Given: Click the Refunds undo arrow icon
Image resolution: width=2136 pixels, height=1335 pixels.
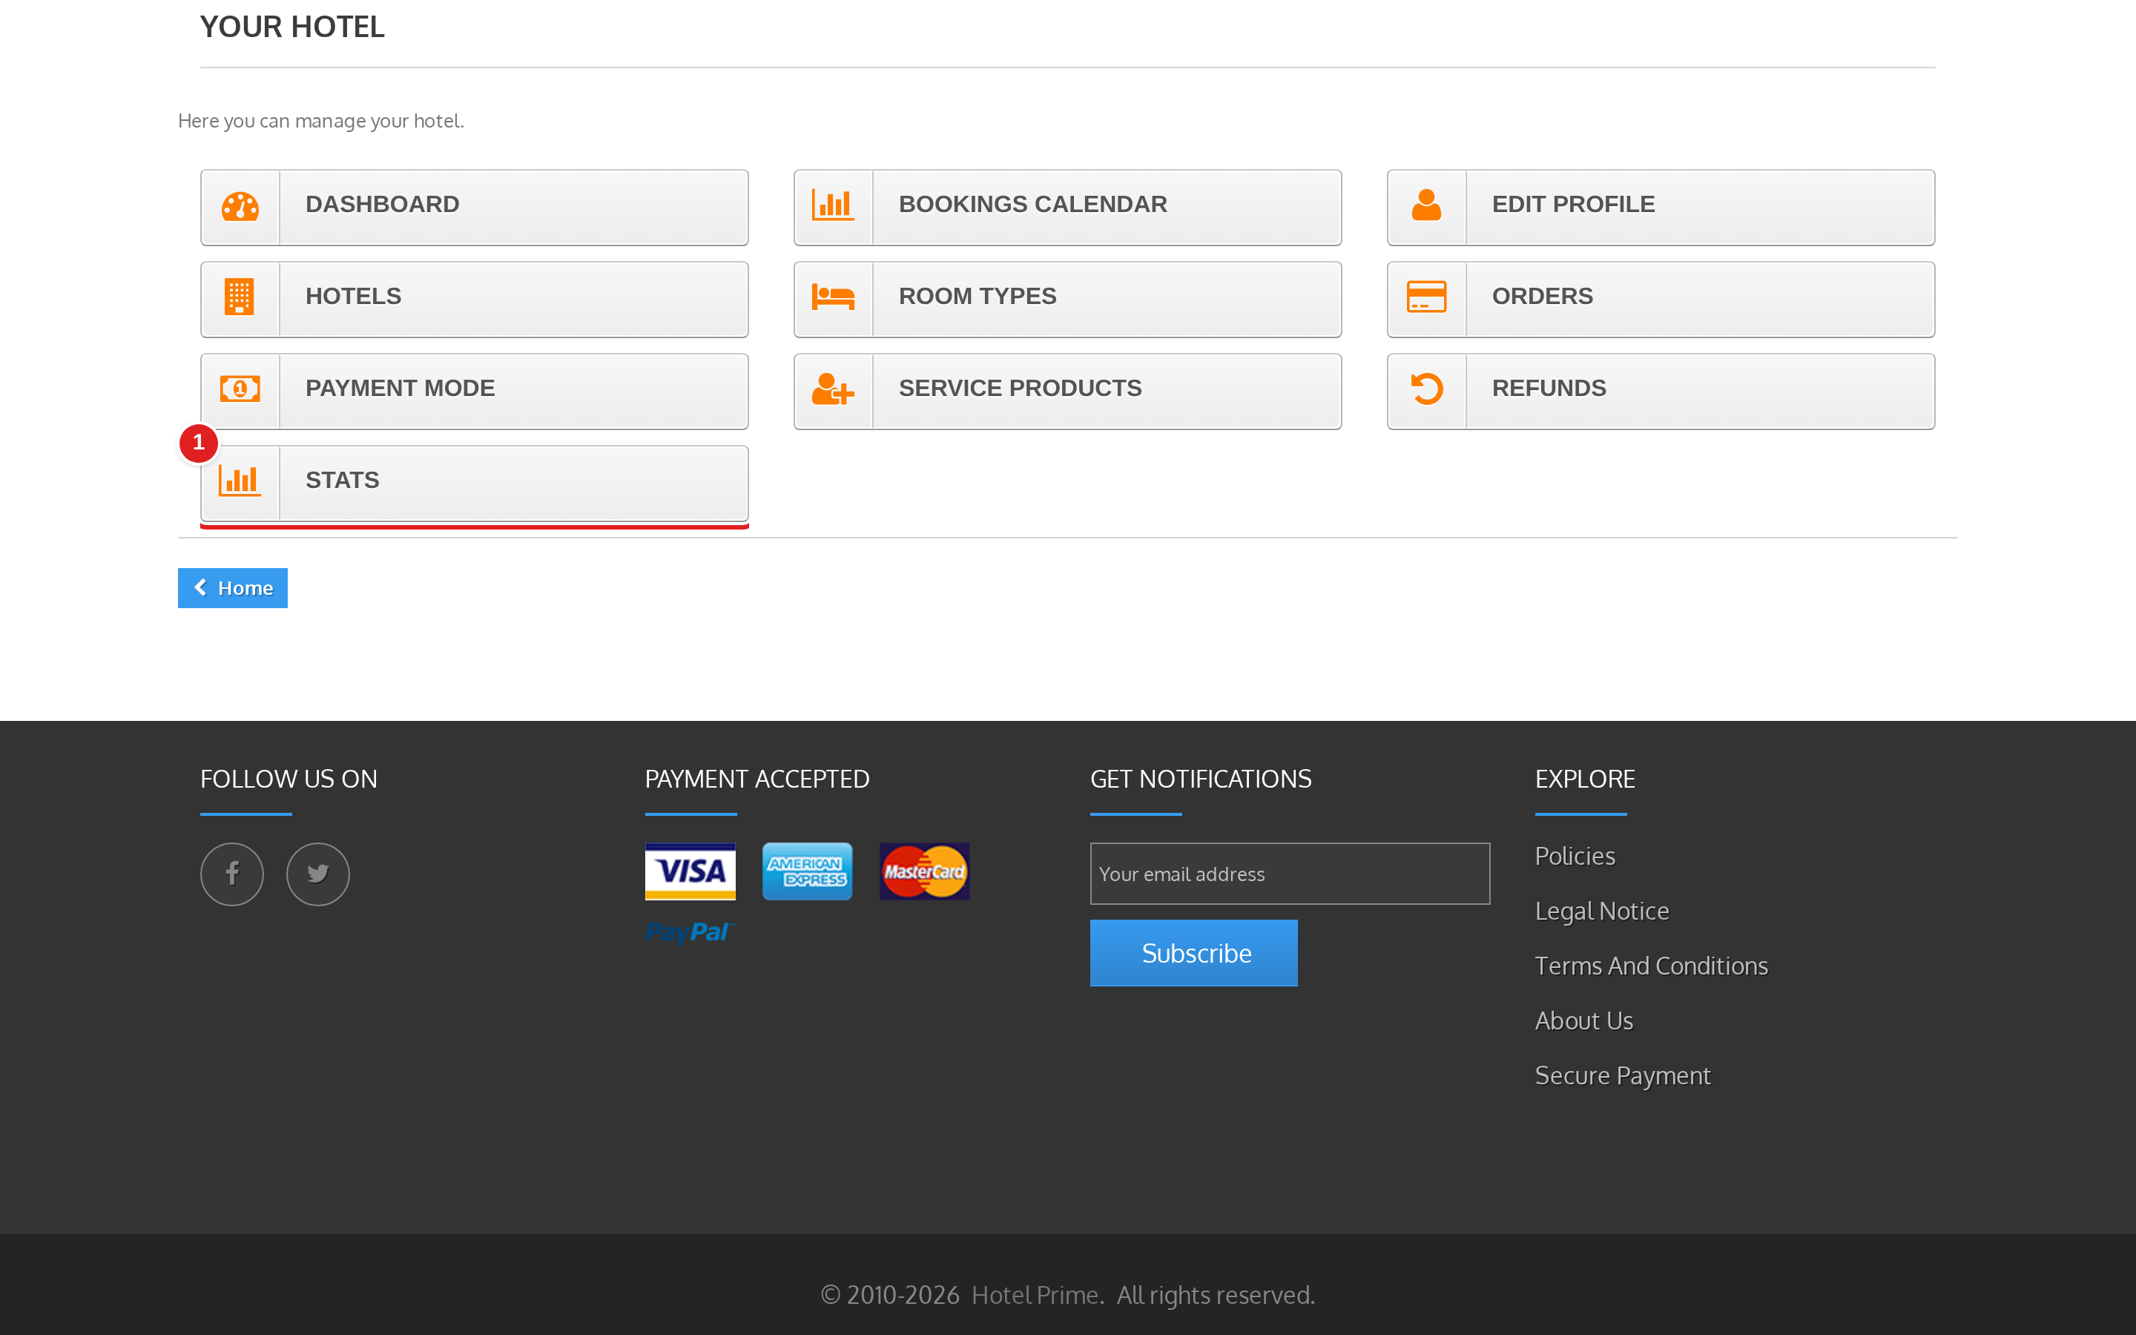Looking at the screenshot, I should click(x=1426, y=389).
